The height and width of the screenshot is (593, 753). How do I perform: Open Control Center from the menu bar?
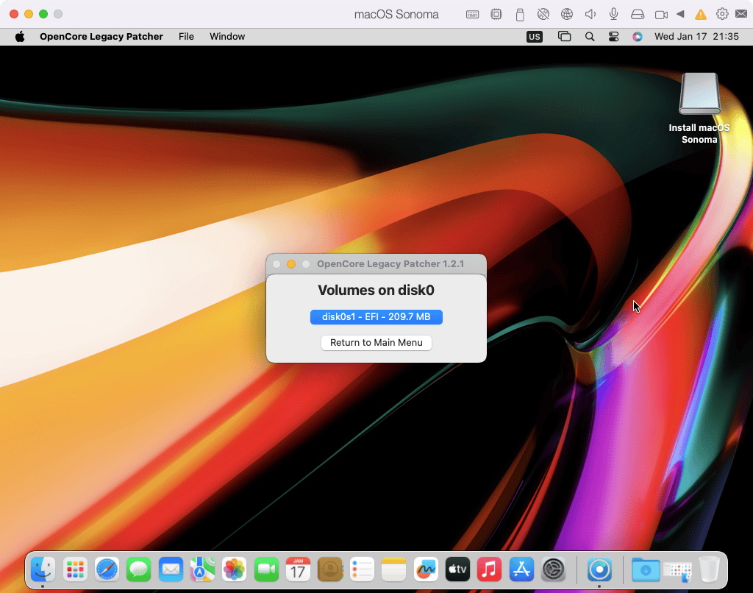(x=613, y=36)
